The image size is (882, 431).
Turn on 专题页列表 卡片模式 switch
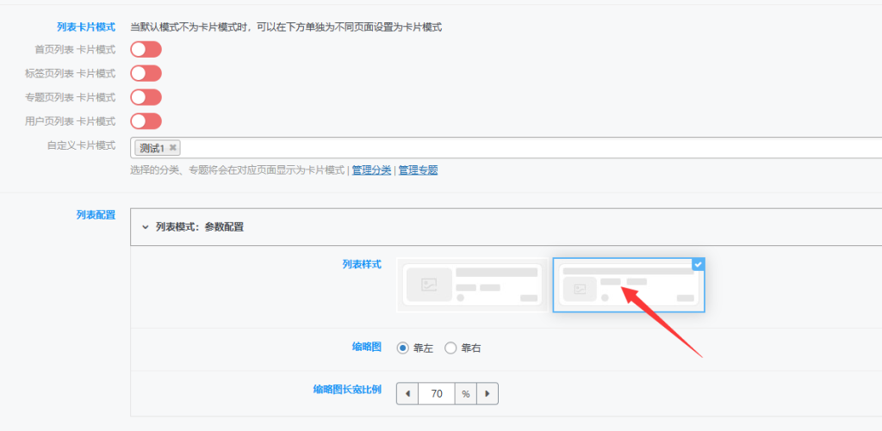click(146, 97)
